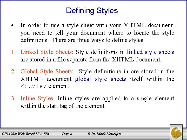Click the '© Dr. Mark Llewellyn' footer credit
The width and height of the screenshot is (187, 140).
104,134
